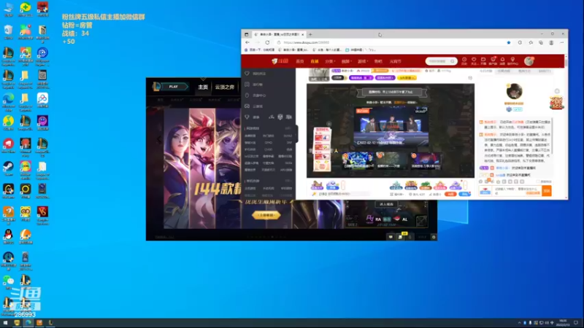This screenshot has width=584, height=328.
Task: Expand the 视频 dropdown in Douyu header
Action: [346, 61]
